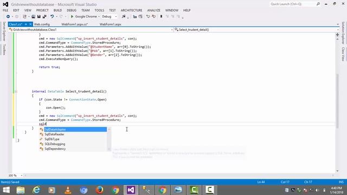Comment out the selected lines
The height and width of the screenshot is (195, 347).
pos(148,17)
